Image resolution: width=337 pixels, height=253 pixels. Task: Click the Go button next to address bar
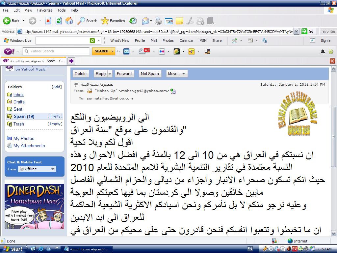tap(308, 31)
